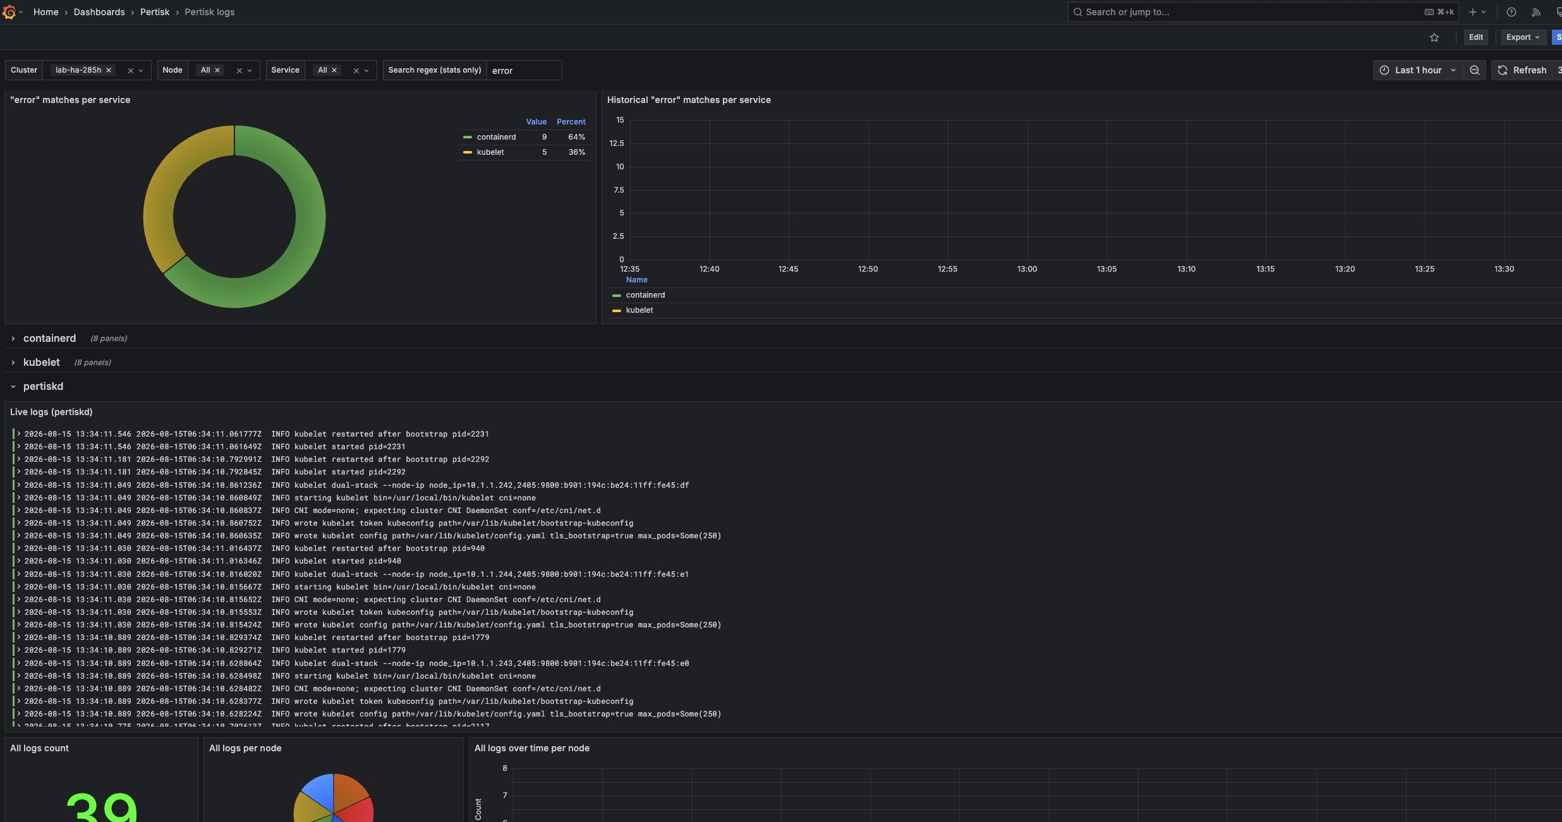Open the Last 1 hour time picker

pos(1418,70)
